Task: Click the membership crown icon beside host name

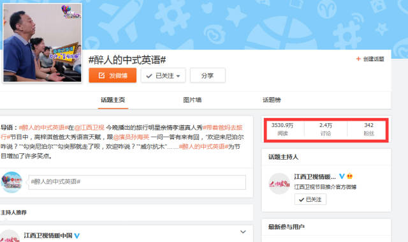Action: click(350, 176)
